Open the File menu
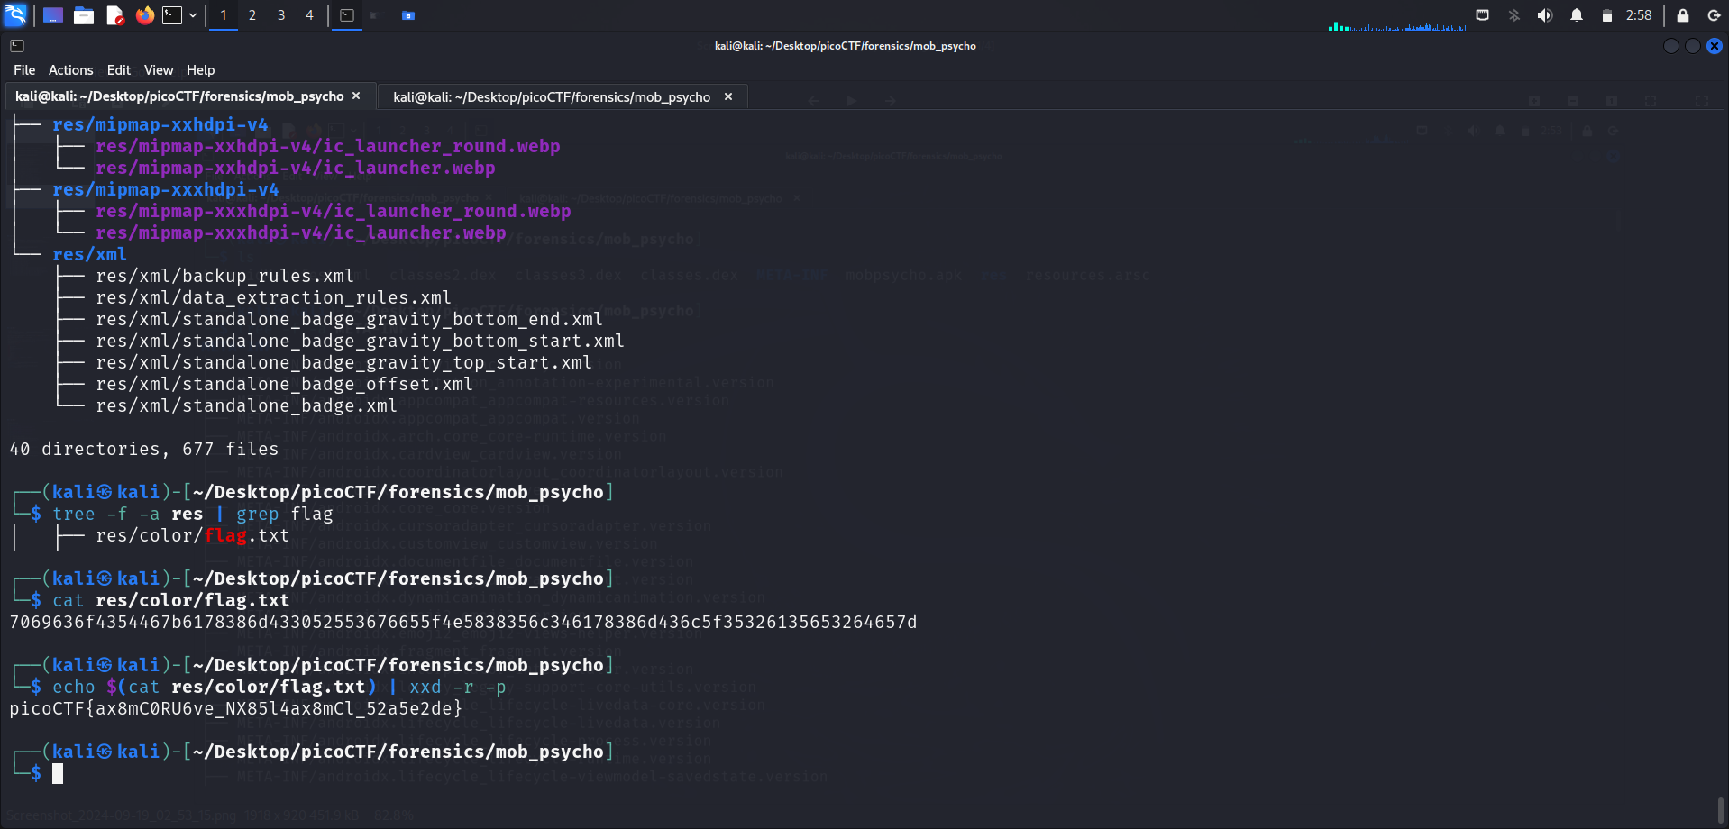This screenshot has width=1729, height=829. (24, 70)
